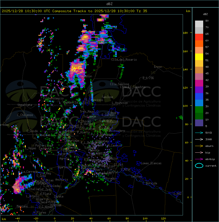Viewport: 219px width, 222px height.
Task: Click the white 30HM track arrow in legend
Action: pos(199,139)
